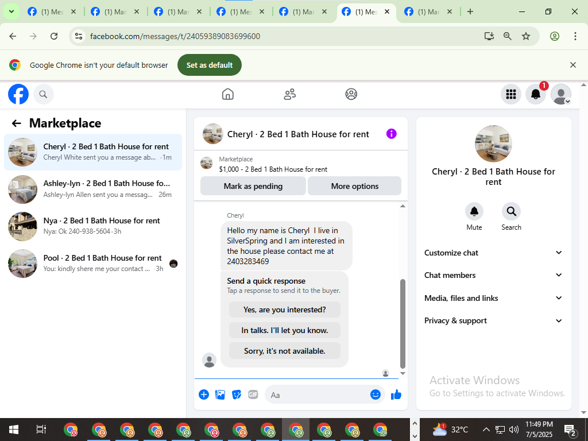The width and height of the screenshot is (588, 441).
Task: Open Windows notification center icon
Action: (x=570, y=430)
